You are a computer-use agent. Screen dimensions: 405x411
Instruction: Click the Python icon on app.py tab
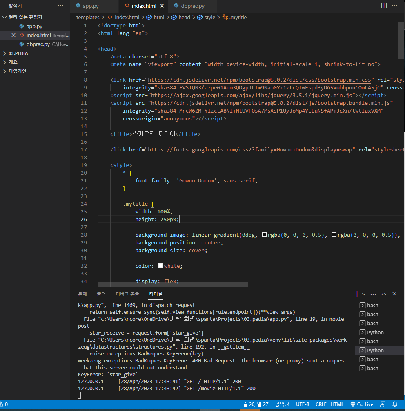pos(78,5)
